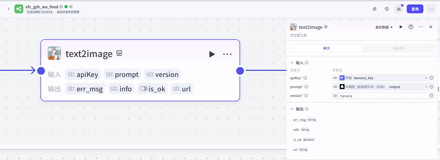Click the is_ok Boolean output row
Image resolution: width=440 pixels, height=160 pixels.
304,140
